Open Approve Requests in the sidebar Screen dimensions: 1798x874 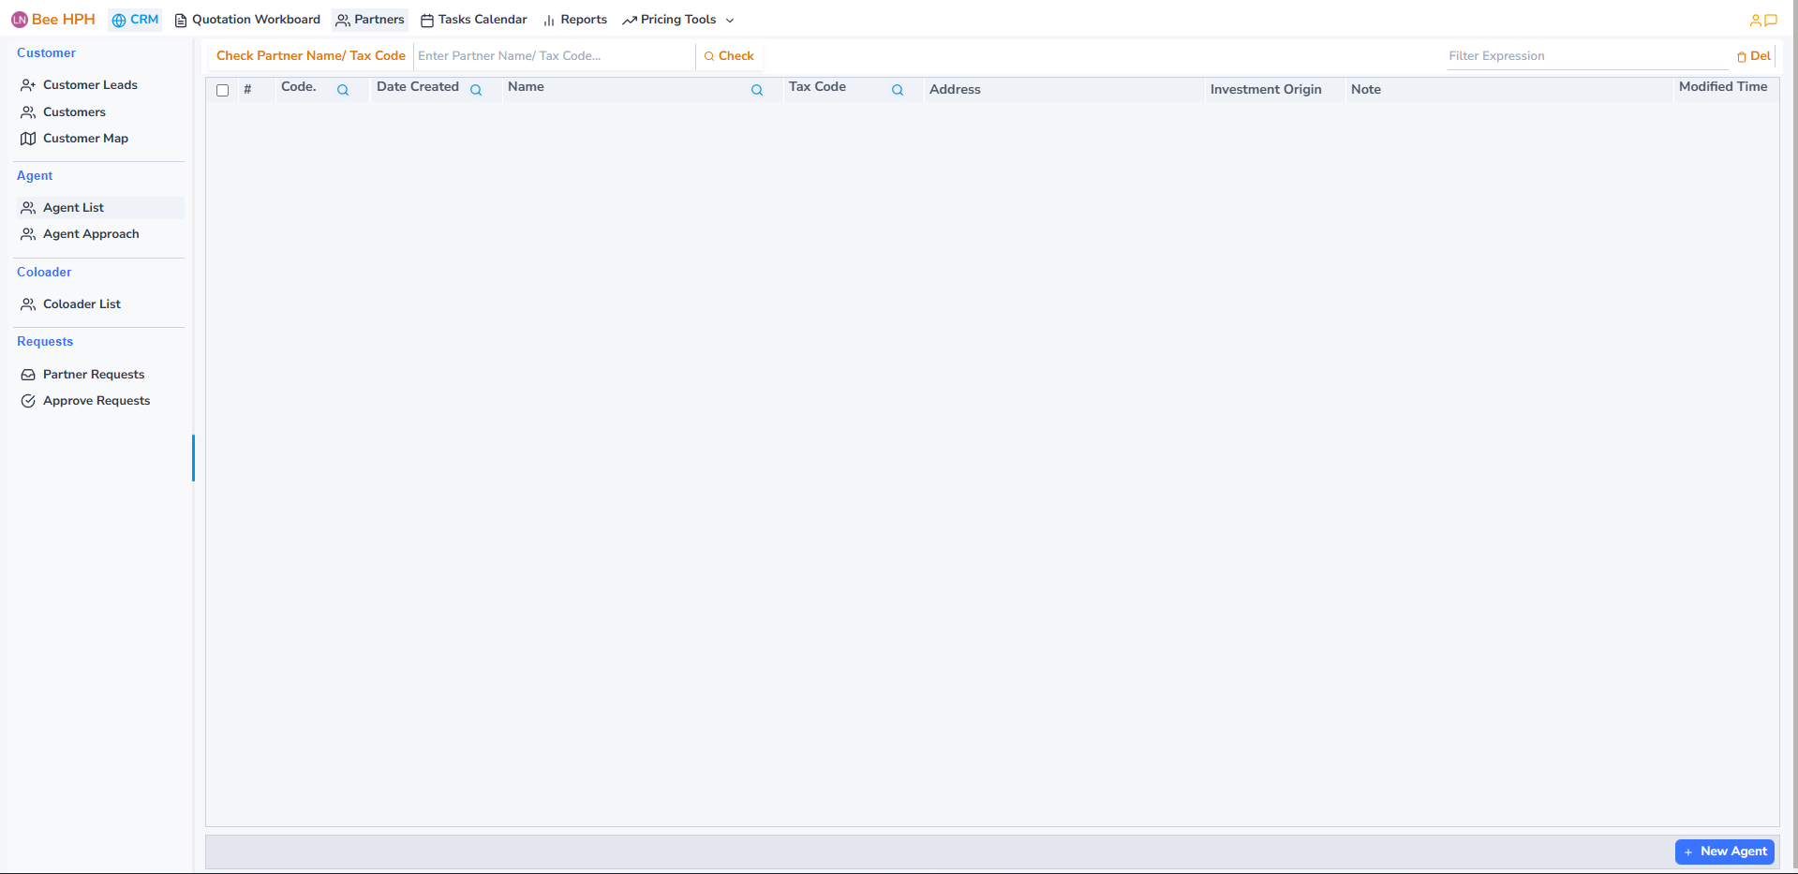tap(96, 401)
